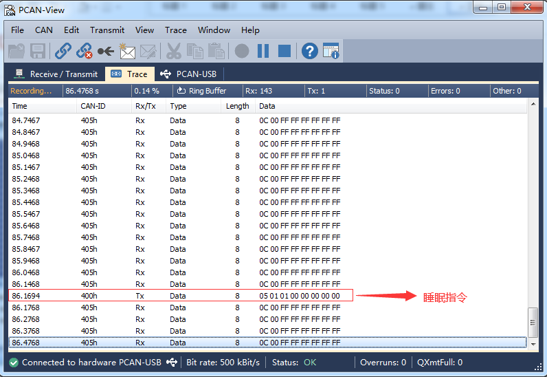The image size is (547, 377).
Task: Click the Connect link icon in toolbar
Action: (x=63, y=51)
